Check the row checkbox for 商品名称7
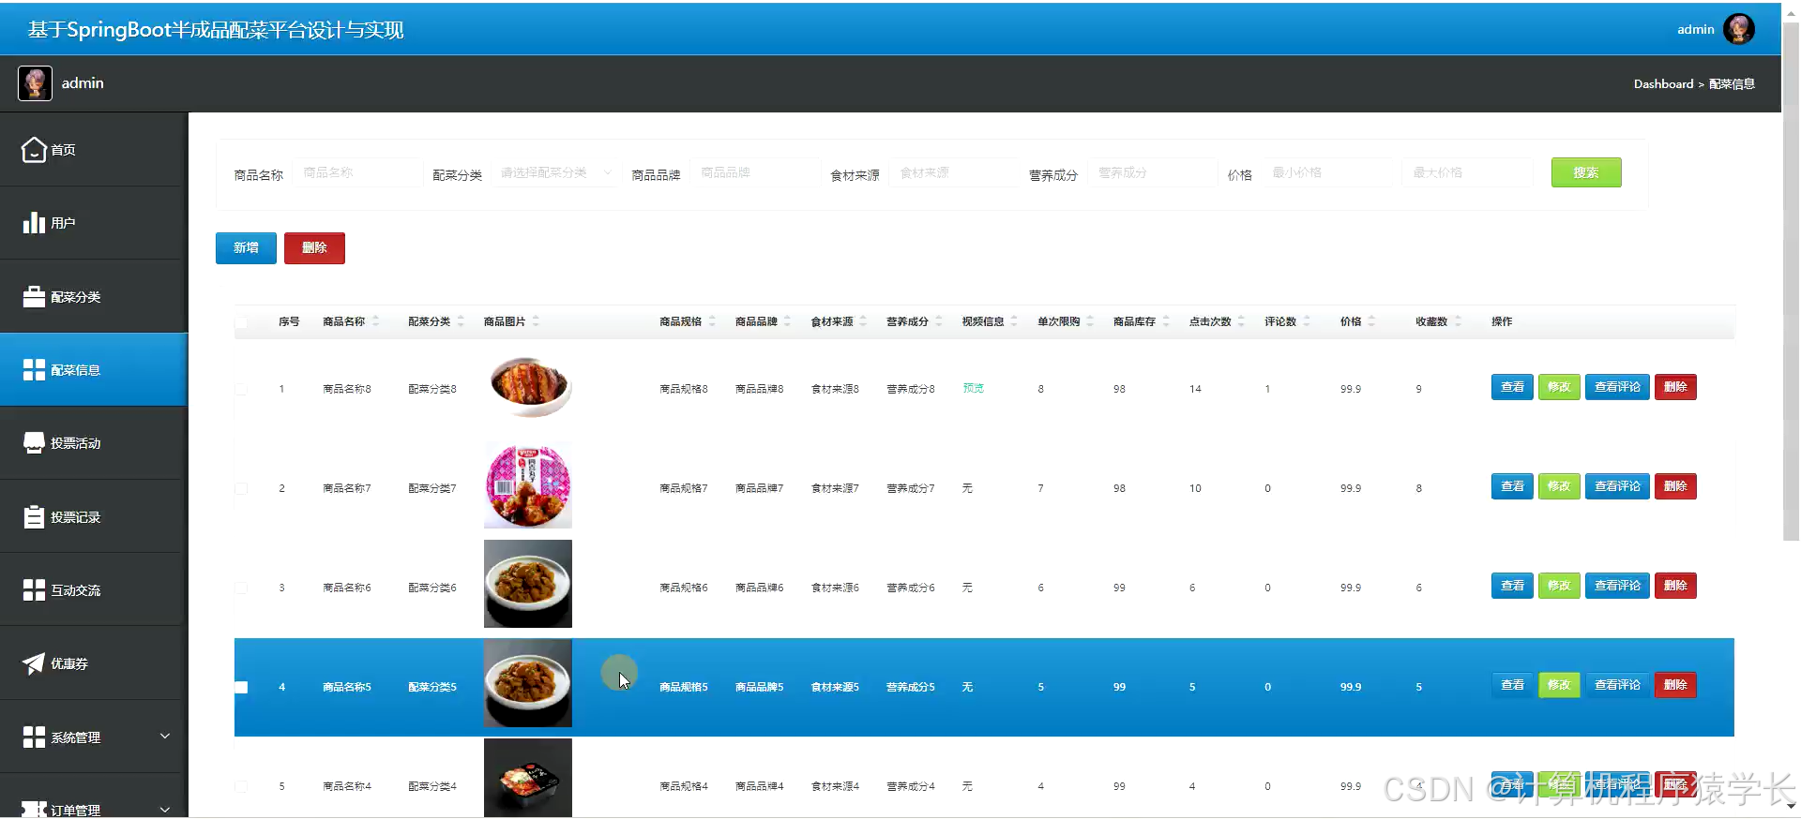1801x819 pixels. click(241, 488)
